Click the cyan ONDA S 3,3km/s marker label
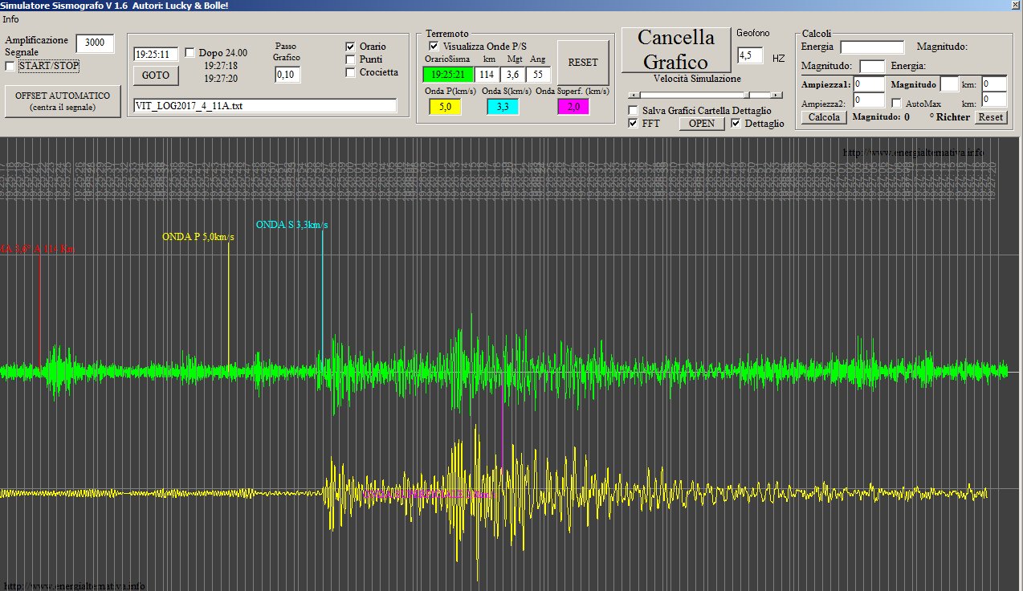This screenshot has width=1023, height=591. [291, 225]
